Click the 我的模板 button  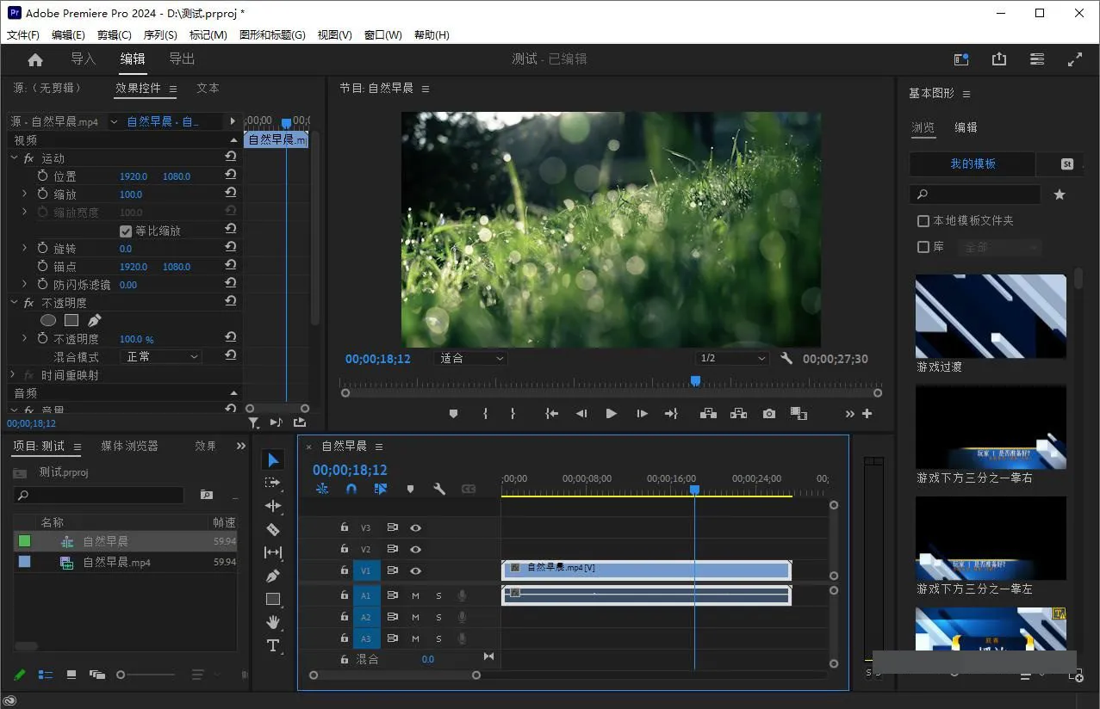point(973,163)
